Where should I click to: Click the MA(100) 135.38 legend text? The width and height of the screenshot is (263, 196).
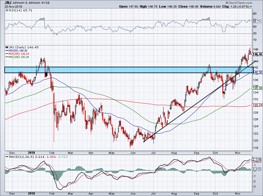point(19,57)
